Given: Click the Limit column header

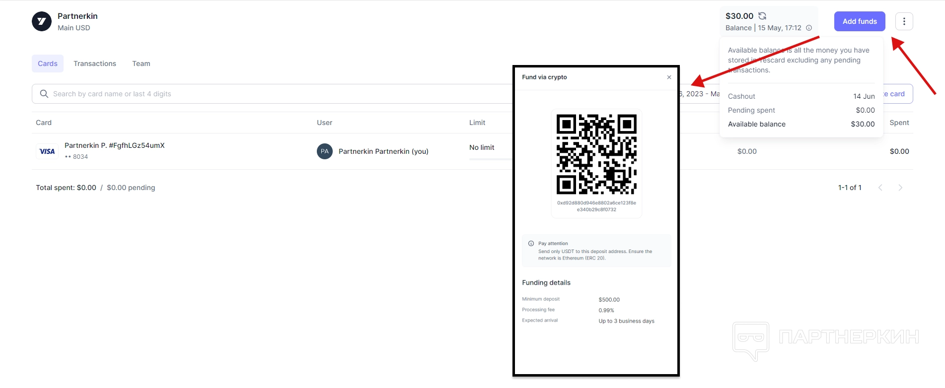Looking at the screenshot, I should tap(477, 123).
